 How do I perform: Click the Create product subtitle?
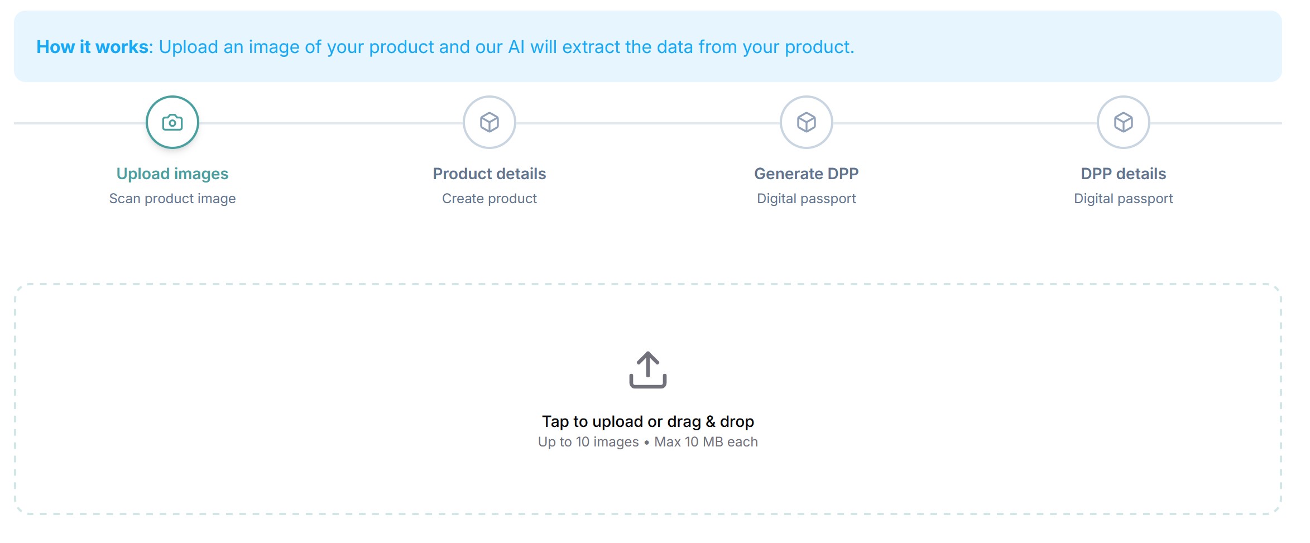[x=490, y=199]
